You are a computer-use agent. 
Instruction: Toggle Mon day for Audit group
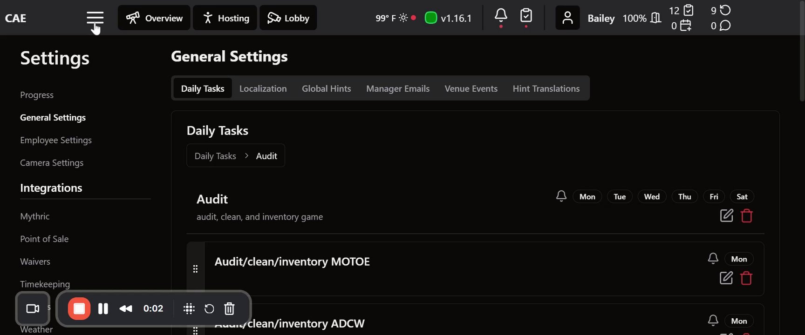click(587, 197)
